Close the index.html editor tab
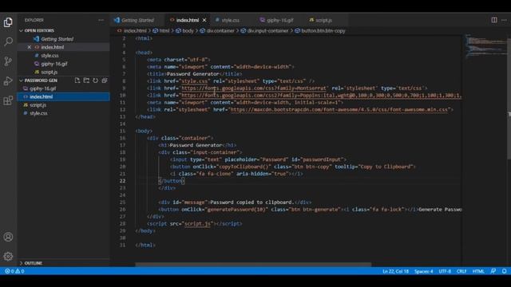The height and width of the screenshot is (287, 511). [x=204, y=20]
